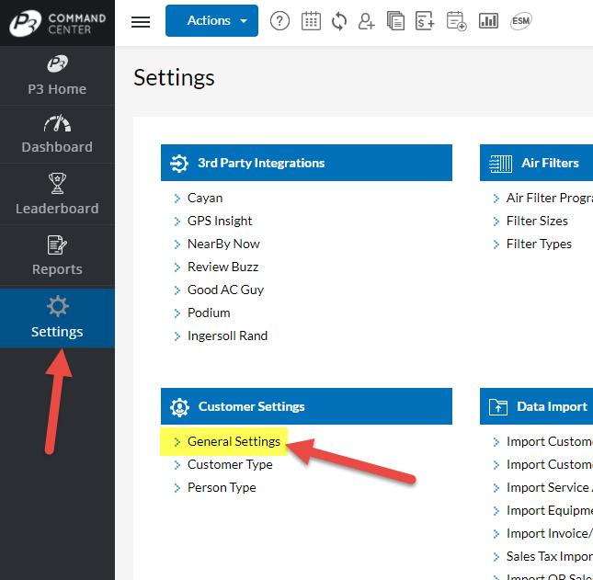Screen dimensions: 593x580
Task: Open Dashboard from the sidebar
Action: click(57, 134)
